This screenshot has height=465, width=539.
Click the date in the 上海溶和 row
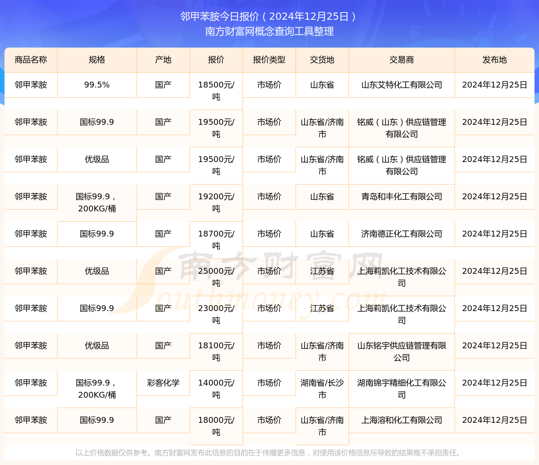point(495,420)
